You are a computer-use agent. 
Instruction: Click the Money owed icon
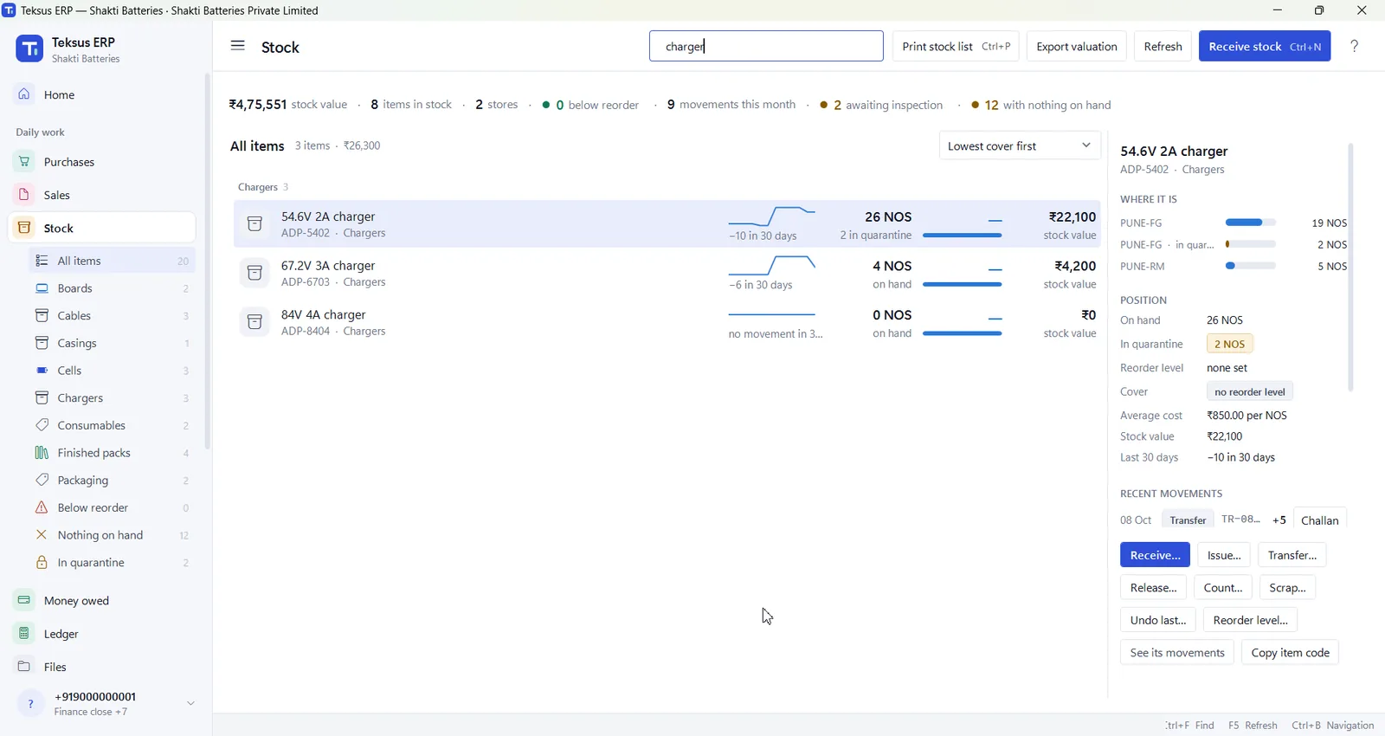[x=24, y=600]
